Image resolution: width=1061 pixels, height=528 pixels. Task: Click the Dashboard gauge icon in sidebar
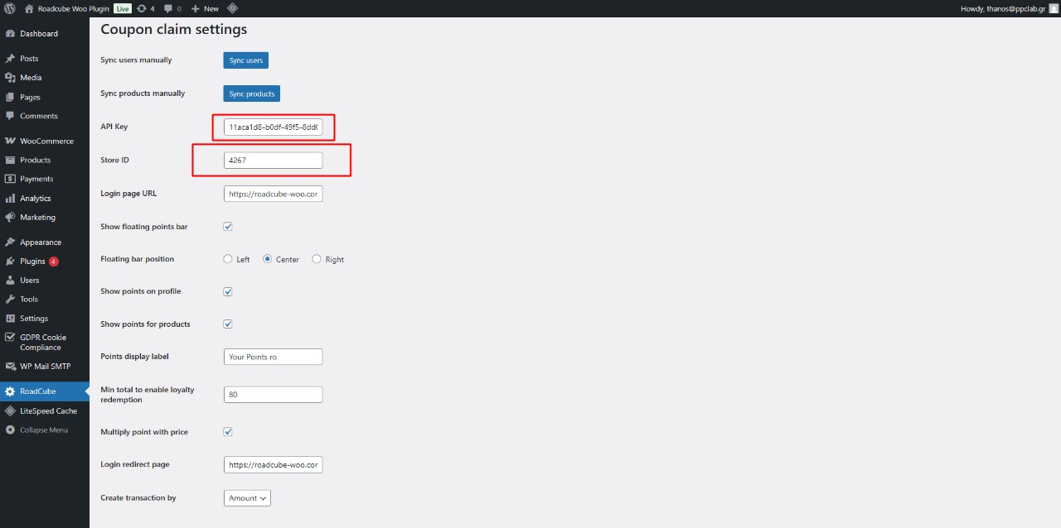[10, 34]
